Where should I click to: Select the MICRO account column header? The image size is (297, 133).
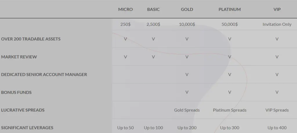(125, 9)
